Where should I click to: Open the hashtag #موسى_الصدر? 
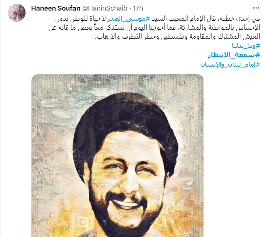pyautogui.click(x=129, y=19)
